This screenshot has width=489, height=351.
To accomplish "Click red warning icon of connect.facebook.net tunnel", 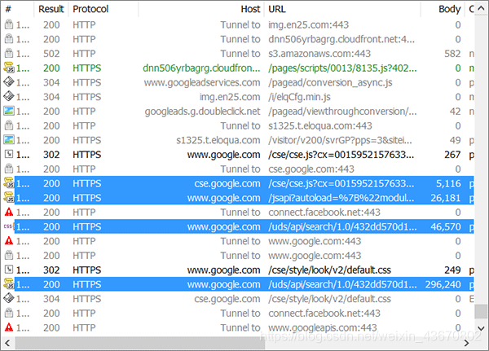I will (9, 213).
